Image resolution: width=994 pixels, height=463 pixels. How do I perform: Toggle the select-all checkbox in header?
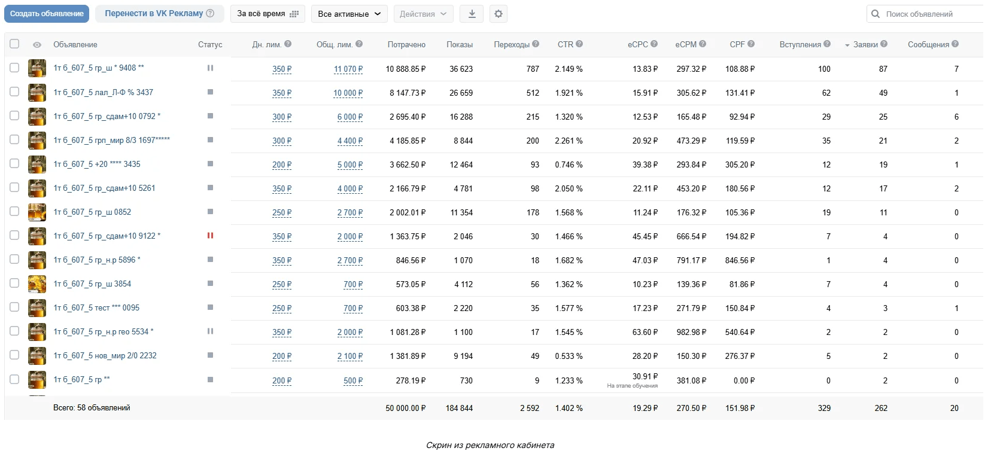[x=14, y=44]
